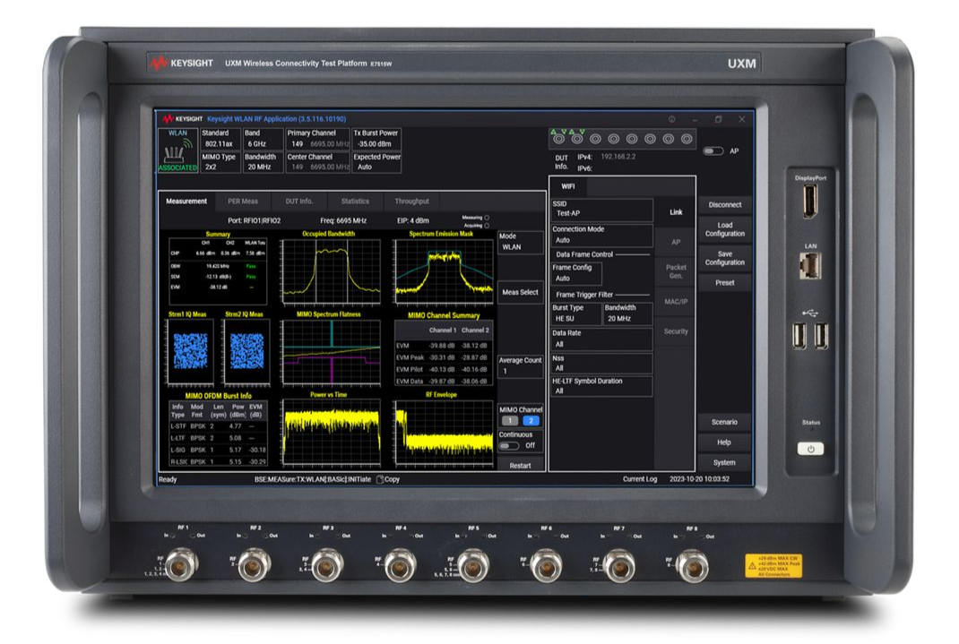Open the Burst Type HE SU selector
The image size is (959, 644).
575,313
